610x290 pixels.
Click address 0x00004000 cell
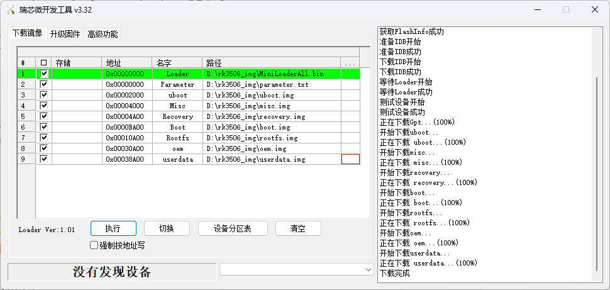[x=127, y=106]
